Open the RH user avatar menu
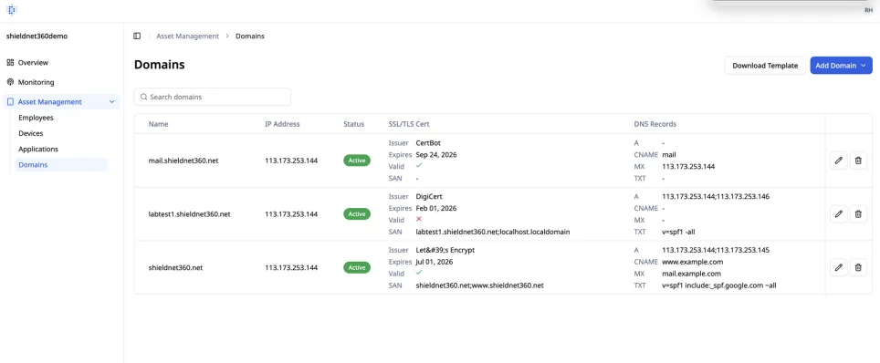This screenshot has width=880, height=363. (869, 10)
